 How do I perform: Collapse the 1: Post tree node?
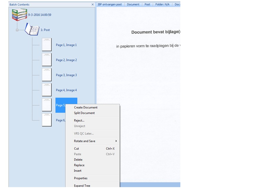pos(17,30)
